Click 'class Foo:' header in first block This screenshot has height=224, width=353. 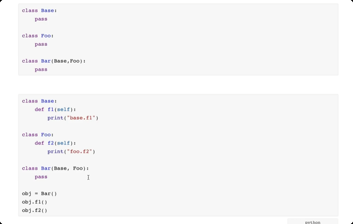pos(38,36)
